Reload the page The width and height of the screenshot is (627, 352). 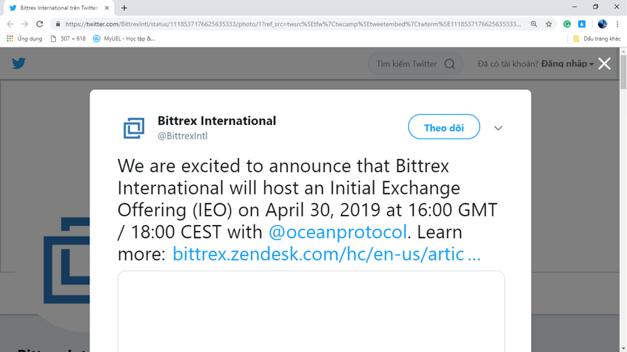click(x=39, y=24)
